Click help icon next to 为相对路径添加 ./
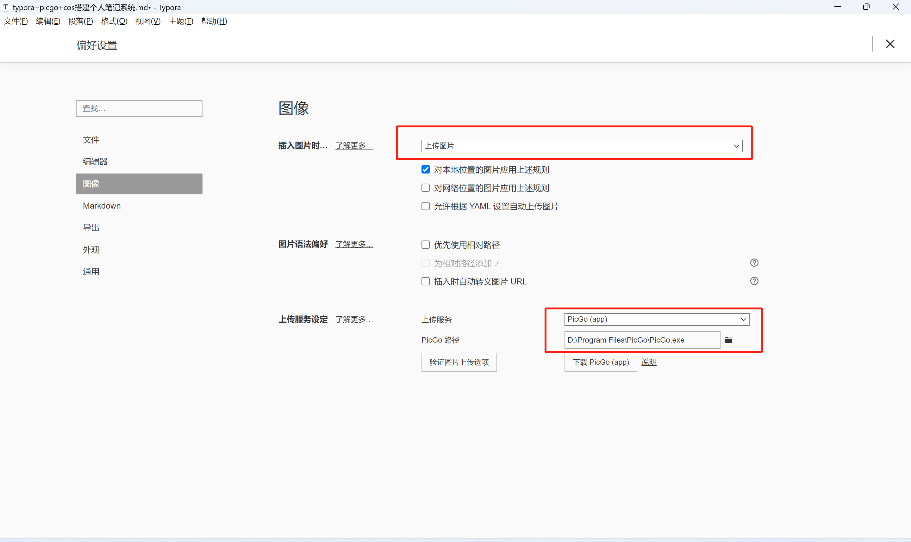 pos(754,263)
